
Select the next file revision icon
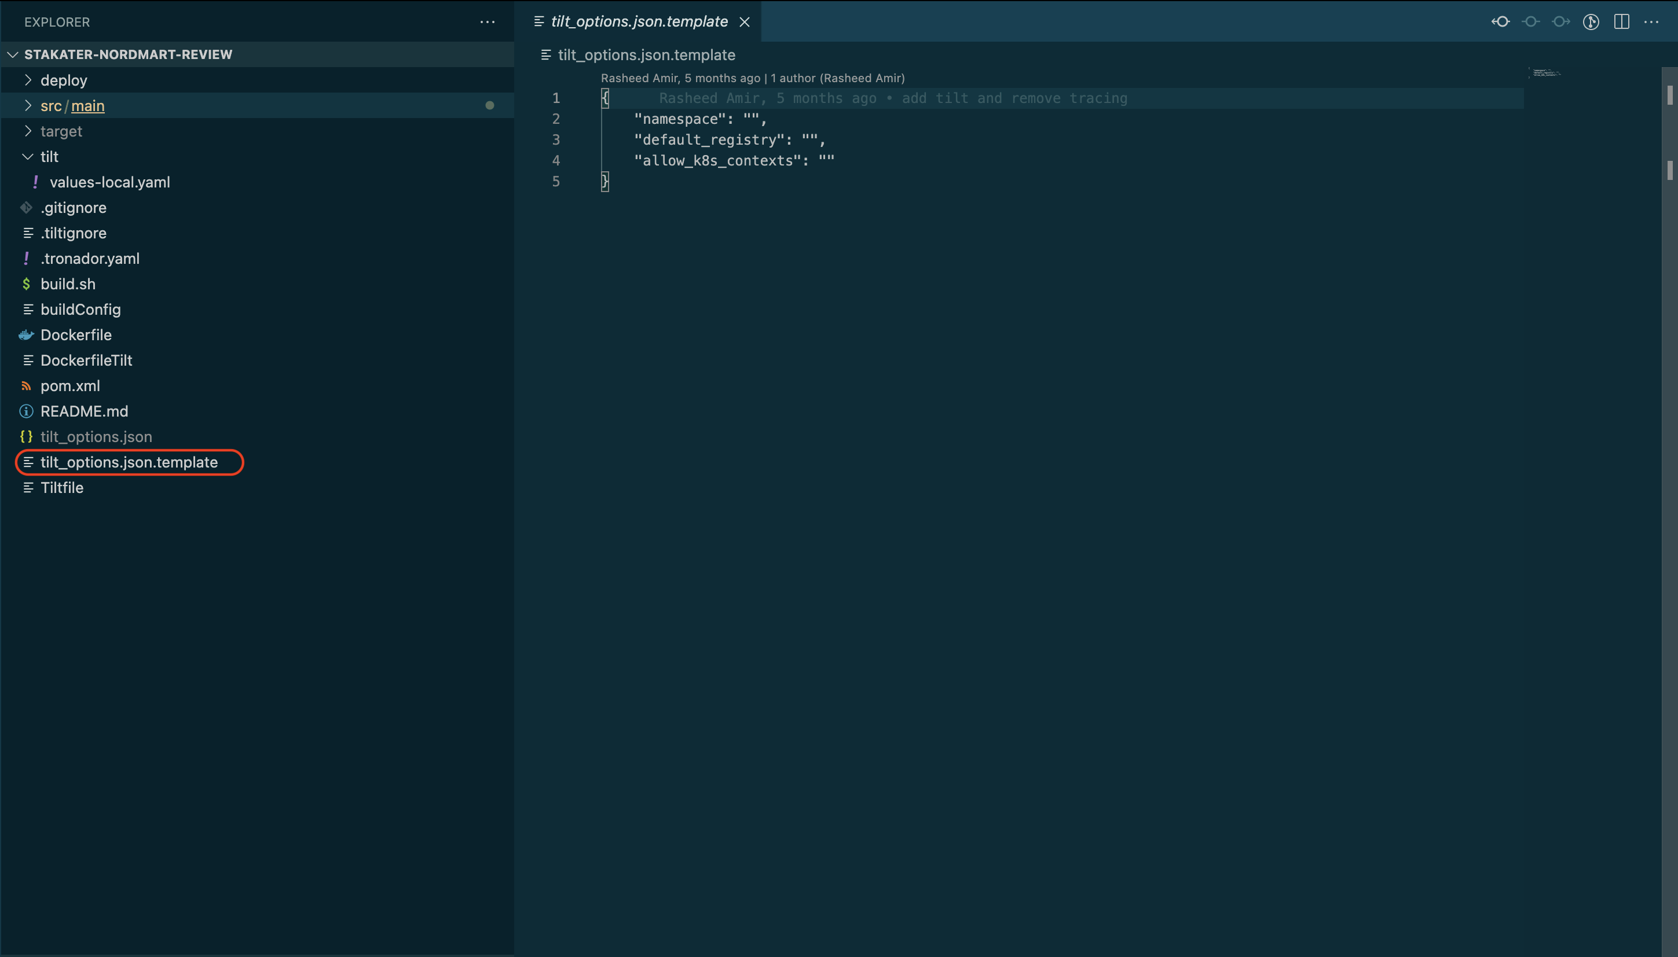pos(1560,21)
